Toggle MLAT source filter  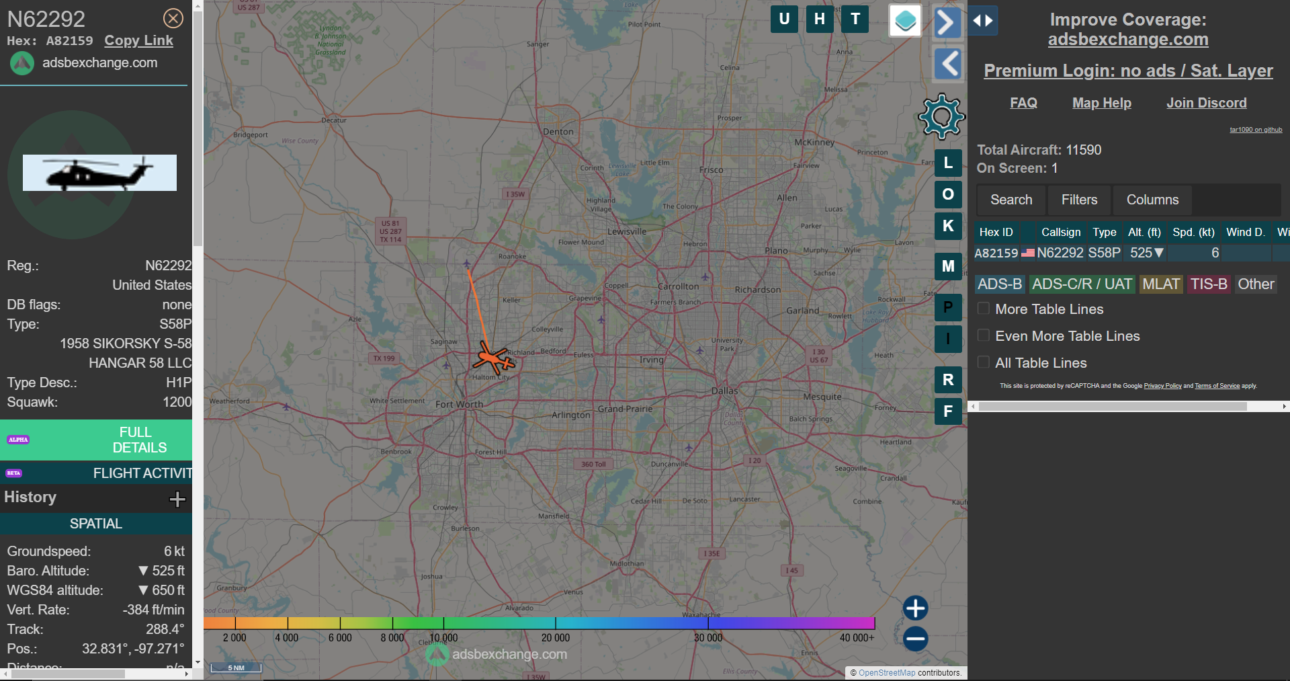(x=1161, y=284)
